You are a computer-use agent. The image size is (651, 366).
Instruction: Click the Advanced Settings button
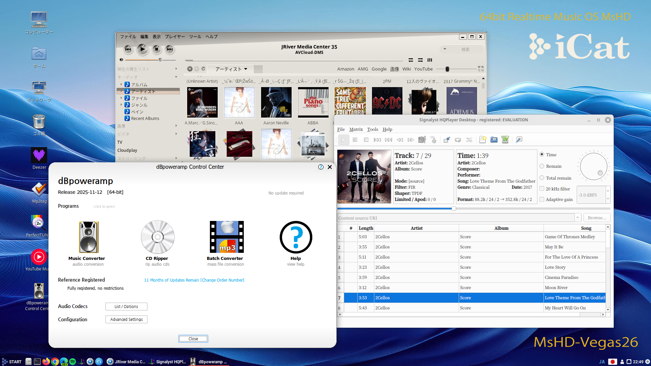pos(126,319)
